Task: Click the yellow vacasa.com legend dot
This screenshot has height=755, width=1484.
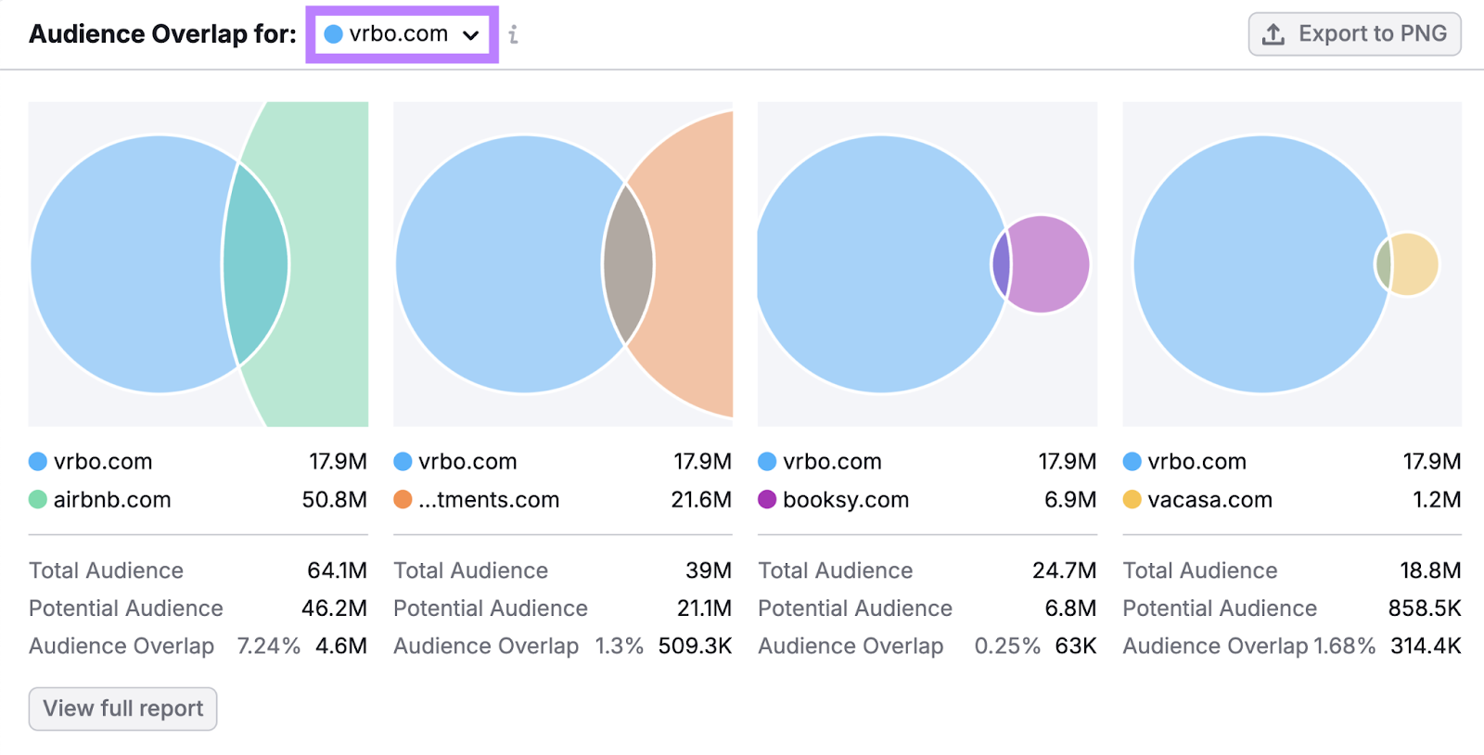Action: coord(1132,500)
